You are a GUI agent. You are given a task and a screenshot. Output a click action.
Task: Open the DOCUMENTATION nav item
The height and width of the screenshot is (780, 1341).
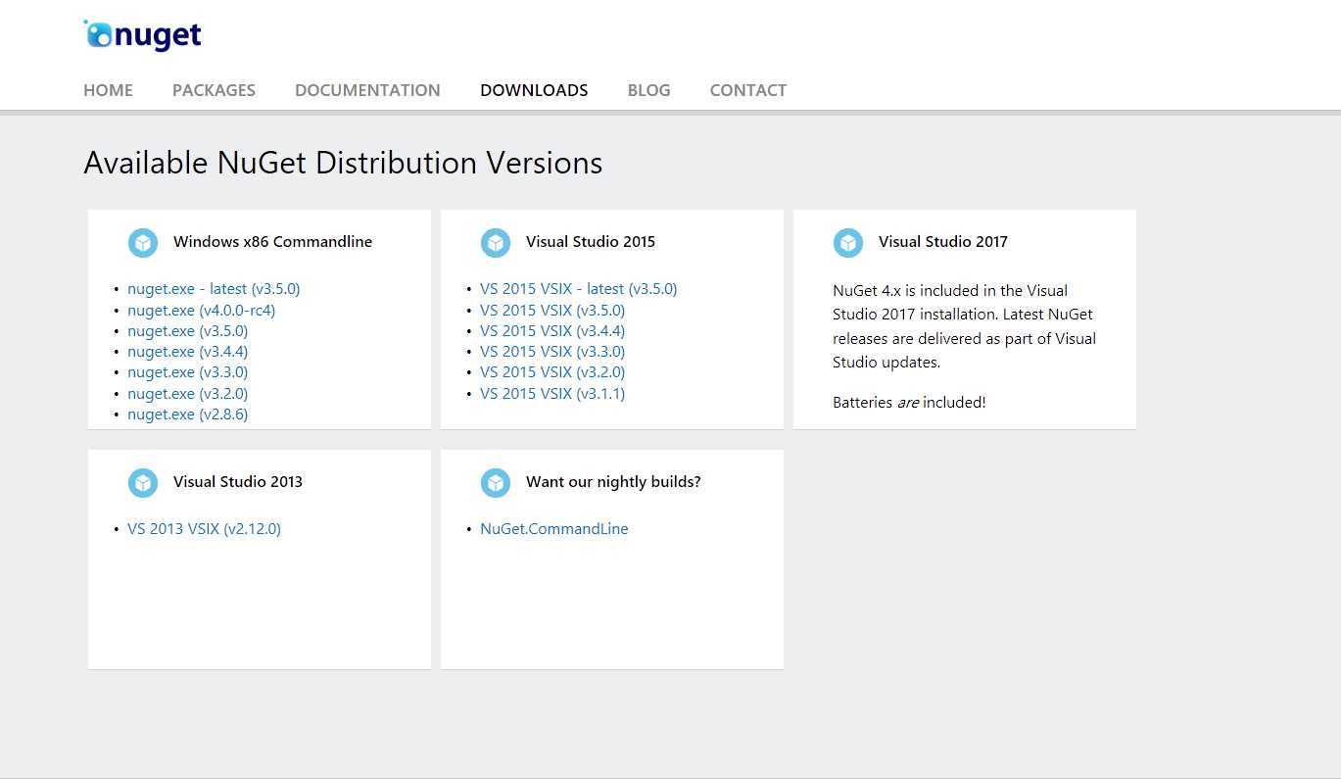[x=367, y=90]
